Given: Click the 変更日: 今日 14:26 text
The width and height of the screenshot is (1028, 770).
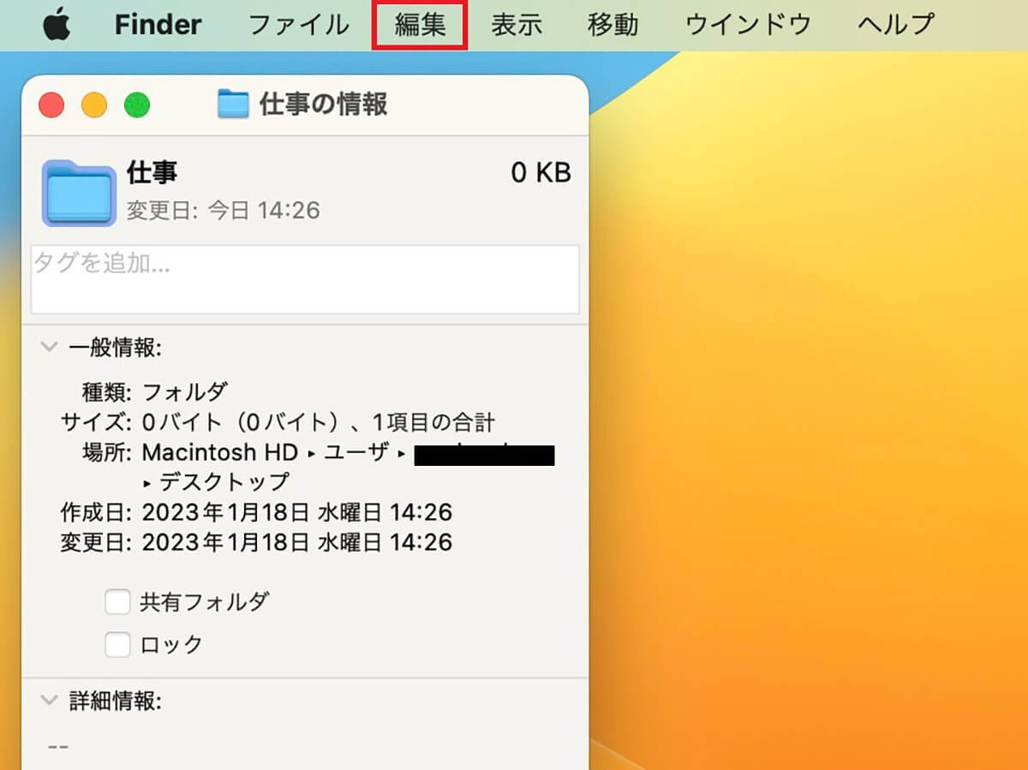Looking at the screenshot, I should 224,210.
